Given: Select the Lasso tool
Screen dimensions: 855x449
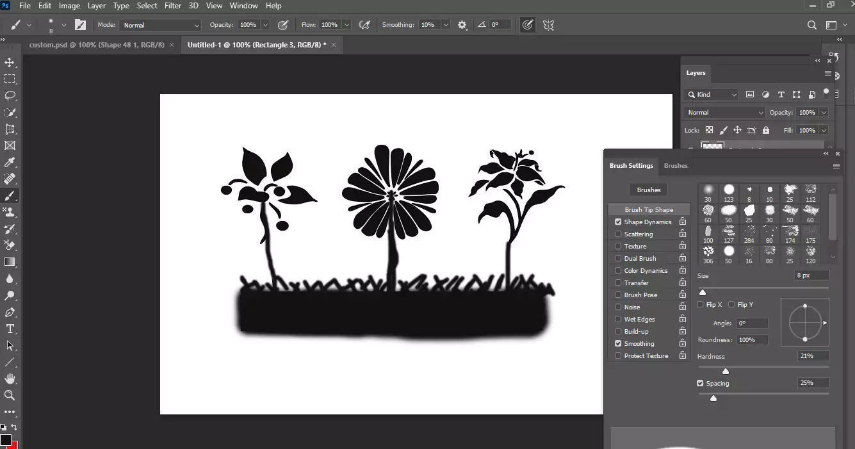Looking at the screenshot, I should (x=10, y=96).
